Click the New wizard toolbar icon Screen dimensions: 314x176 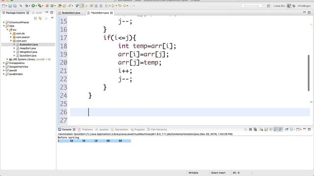(3, 6)
